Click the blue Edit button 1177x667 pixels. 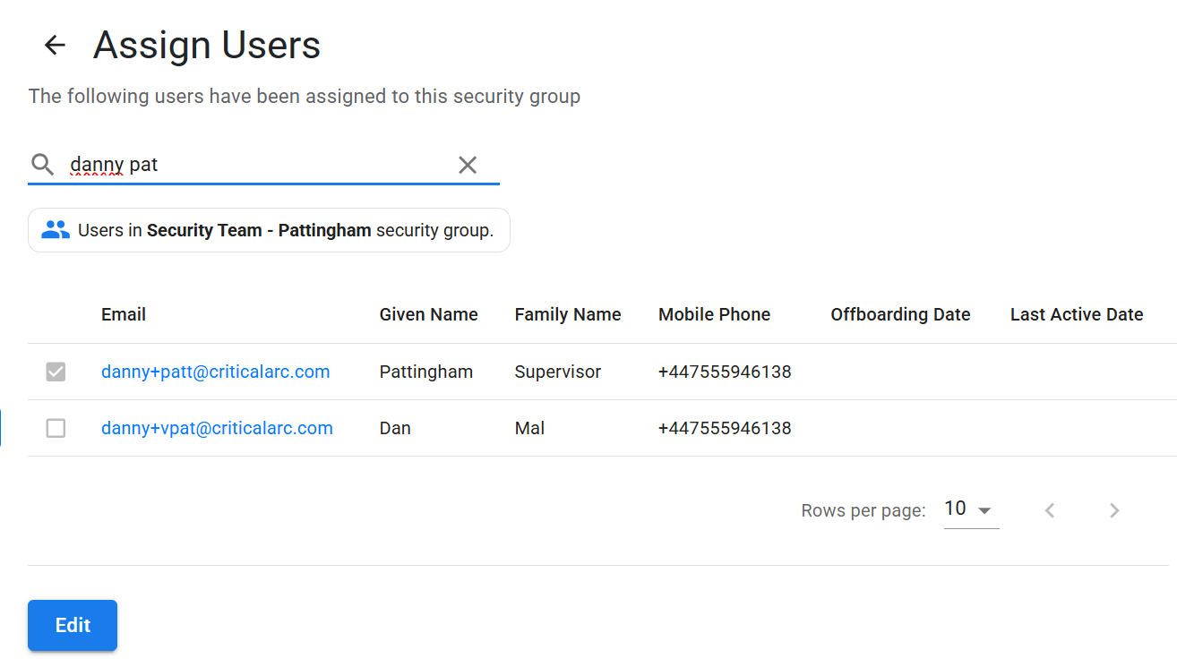[x=73, y=625]
